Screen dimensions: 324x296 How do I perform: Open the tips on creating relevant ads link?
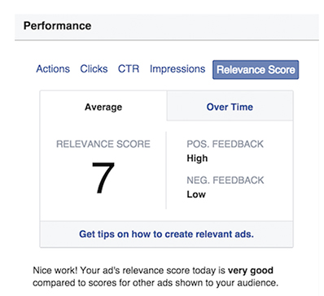[166, 234]
